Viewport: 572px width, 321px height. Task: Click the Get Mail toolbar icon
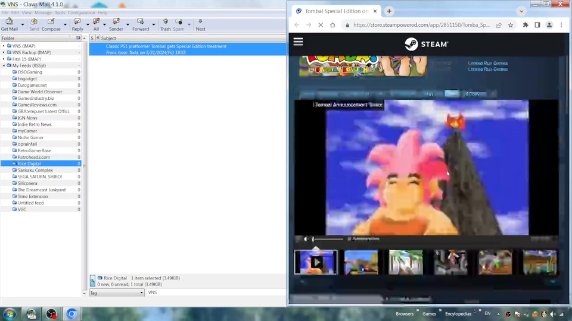[10, 24]
